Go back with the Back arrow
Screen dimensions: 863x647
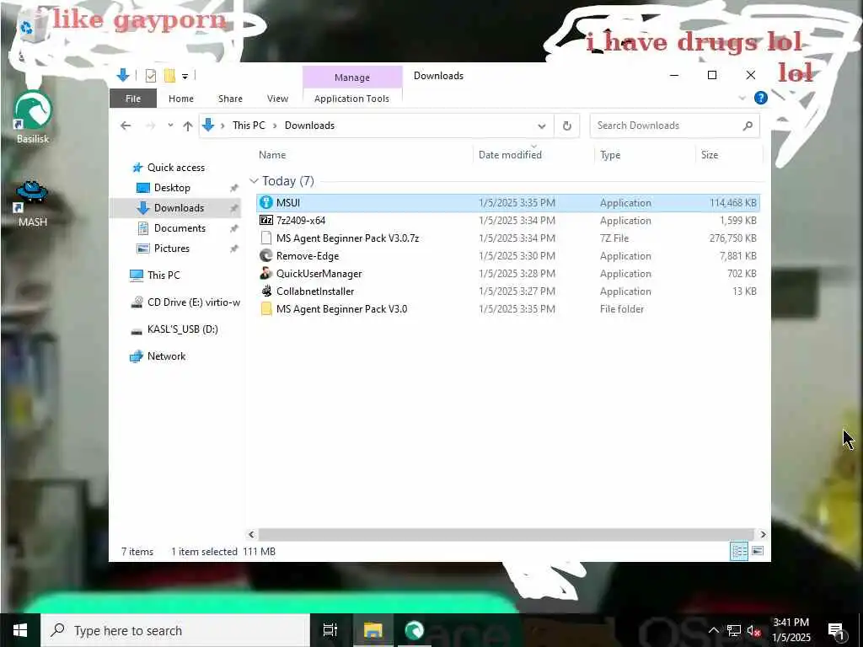tap(126, 126)
